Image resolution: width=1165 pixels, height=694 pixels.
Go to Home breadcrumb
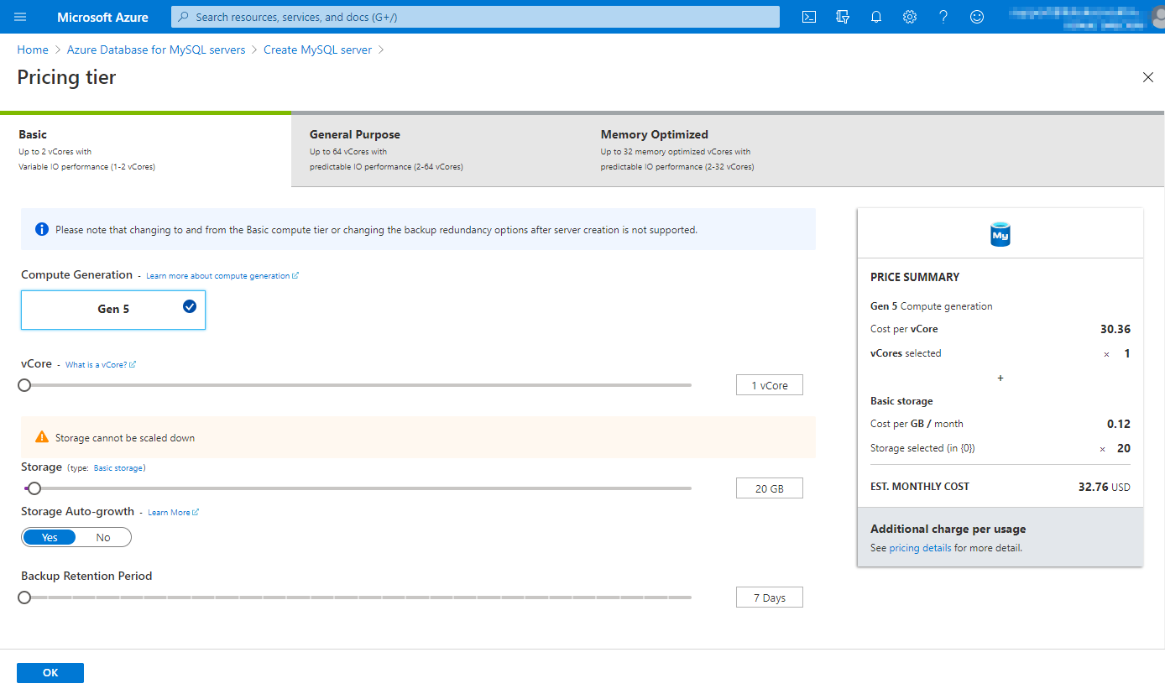click(33, 50)
